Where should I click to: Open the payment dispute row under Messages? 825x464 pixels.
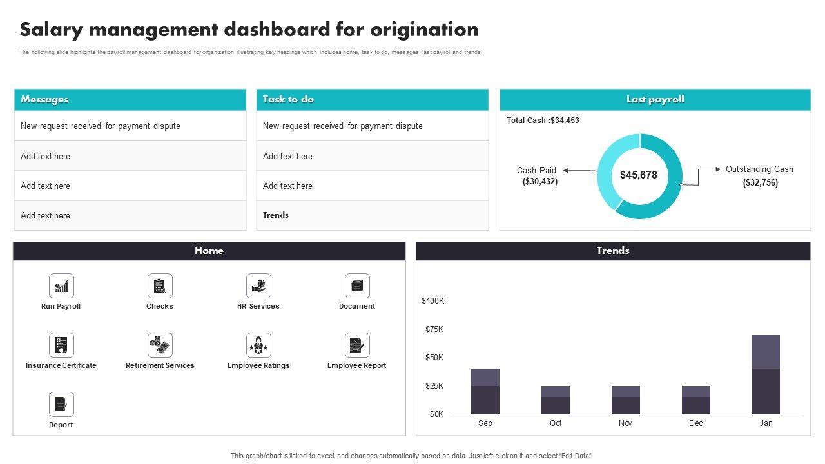click(130, 126)
